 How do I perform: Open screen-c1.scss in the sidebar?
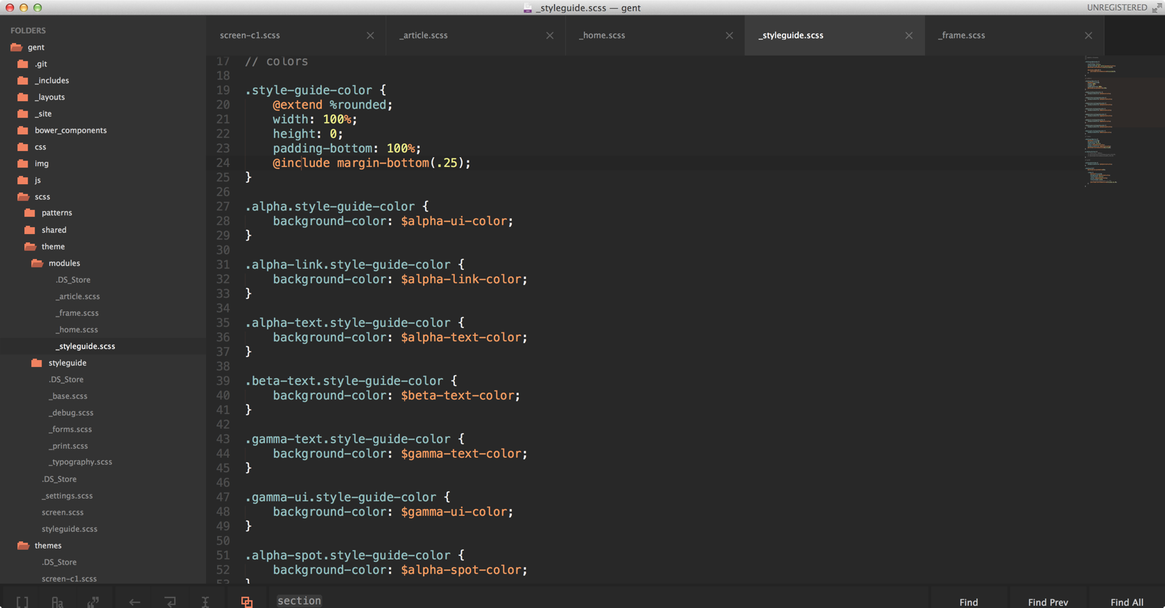[x=69, y=579]
